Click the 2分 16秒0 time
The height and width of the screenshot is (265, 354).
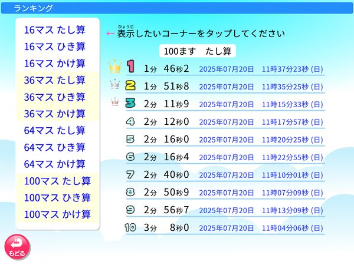[x=166, y=139]
